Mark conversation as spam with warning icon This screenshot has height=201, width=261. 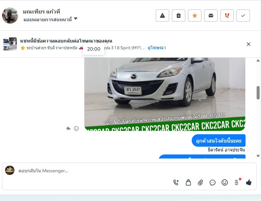click(162, 16)
